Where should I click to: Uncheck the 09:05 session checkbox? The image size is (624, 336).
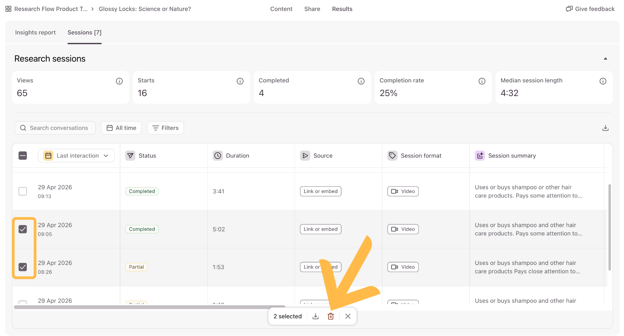(x=23, y=229)
